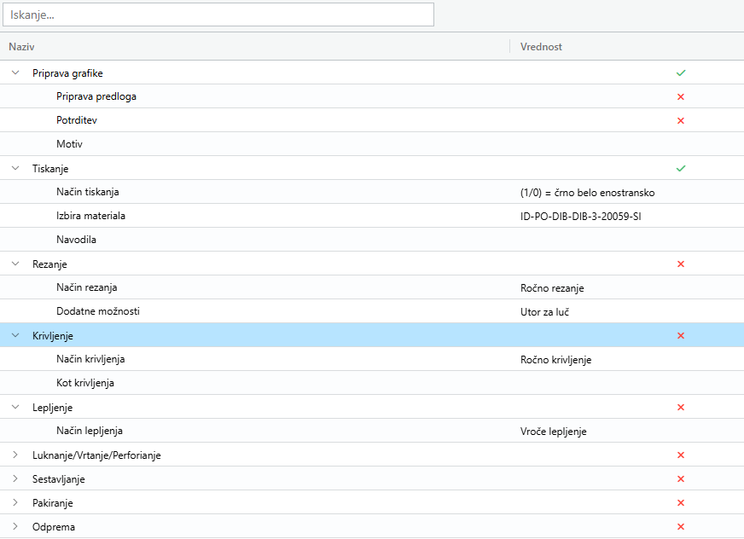Collapse the Tiskanje section chevron
This screenshot has width=744, height=539.
[x=15, y=169]
